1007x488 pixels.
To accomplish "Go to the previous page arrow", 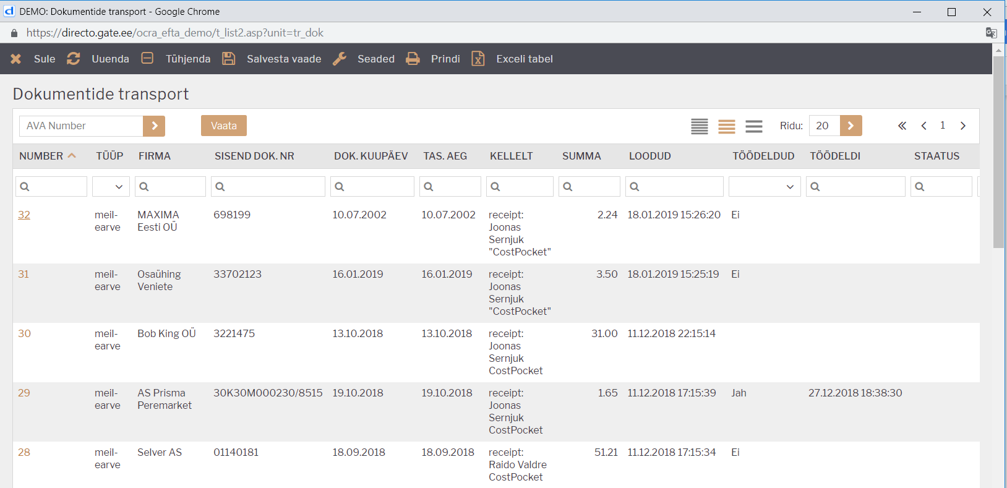I will 923,126.
